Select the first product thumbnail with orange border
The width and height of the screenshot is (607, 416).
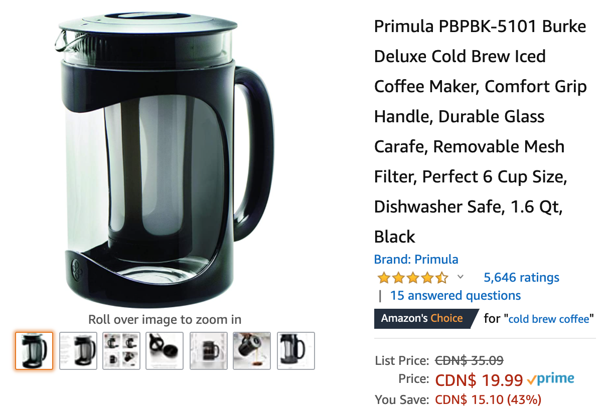(34, 351)
